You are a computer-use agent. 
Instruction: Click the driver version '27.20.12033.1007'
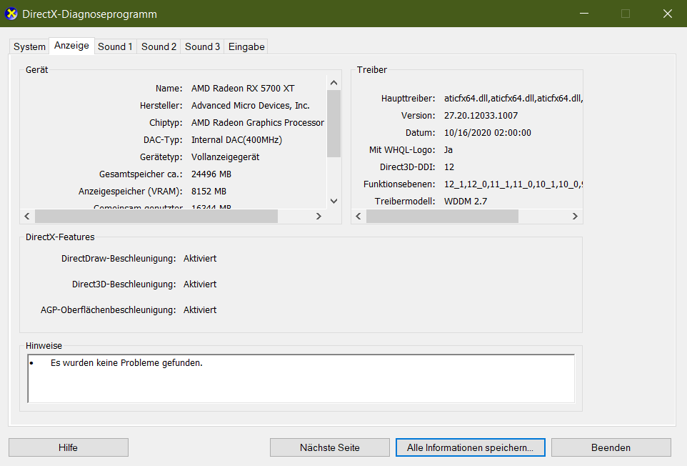pos(481,116)
